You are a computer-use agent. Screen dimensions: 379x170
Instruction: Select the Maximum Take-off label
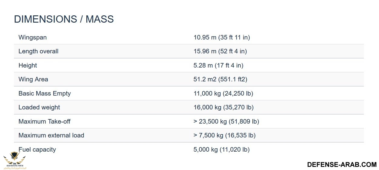click(45, 121)
